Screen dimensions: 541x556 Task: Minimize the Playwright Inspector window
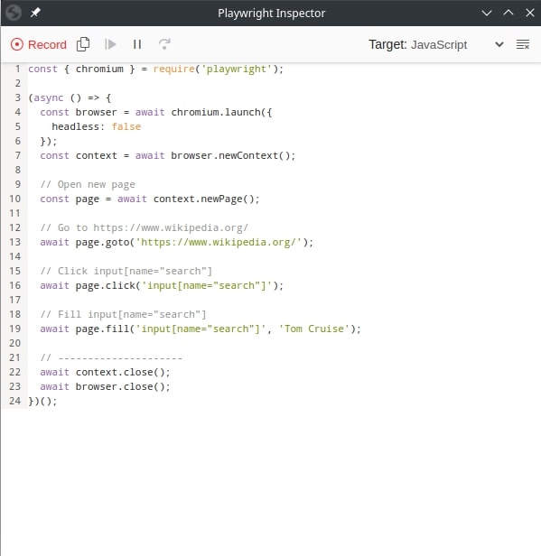(487, 14)
